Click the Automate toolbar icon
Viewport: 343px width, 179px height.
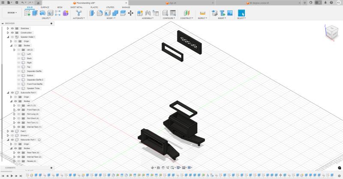point(78,13)
